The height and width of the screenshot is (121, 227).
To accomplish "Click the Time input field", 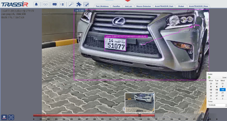I will click(x=216, y=105).
